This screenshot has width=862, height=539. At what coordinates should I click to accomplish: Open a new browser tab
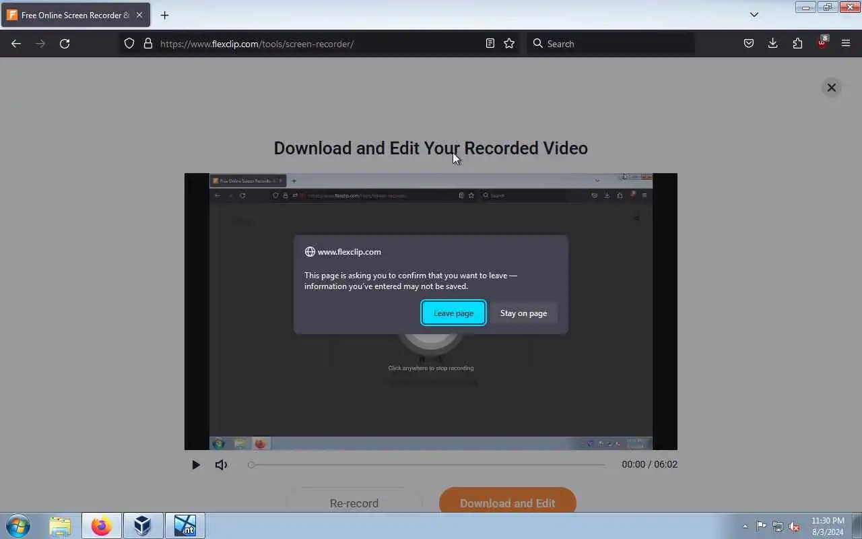coord(164,15)
